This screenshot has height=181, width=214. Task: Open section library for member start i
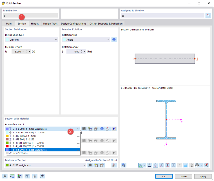coord(84,129)
